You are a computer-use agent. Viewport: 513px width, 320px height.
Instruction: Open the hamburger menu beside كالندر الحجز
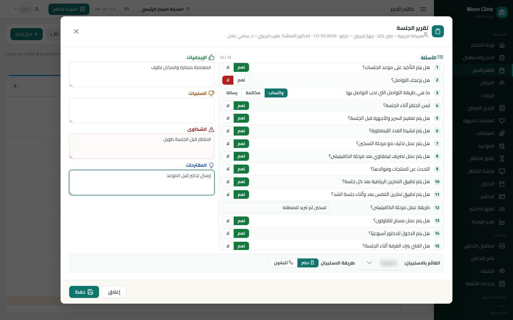pyautogui.click(x=423, y=9)
